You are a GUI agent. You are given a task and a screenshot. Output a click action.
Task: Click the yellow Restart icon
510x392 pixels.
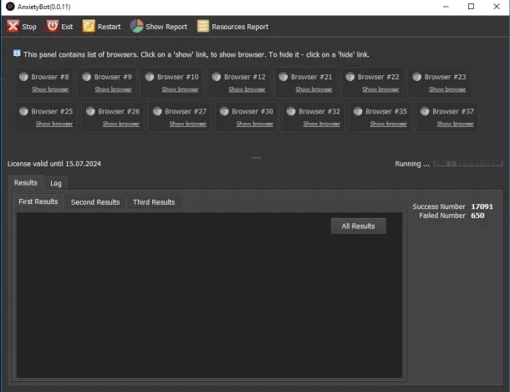coord(89,27)
